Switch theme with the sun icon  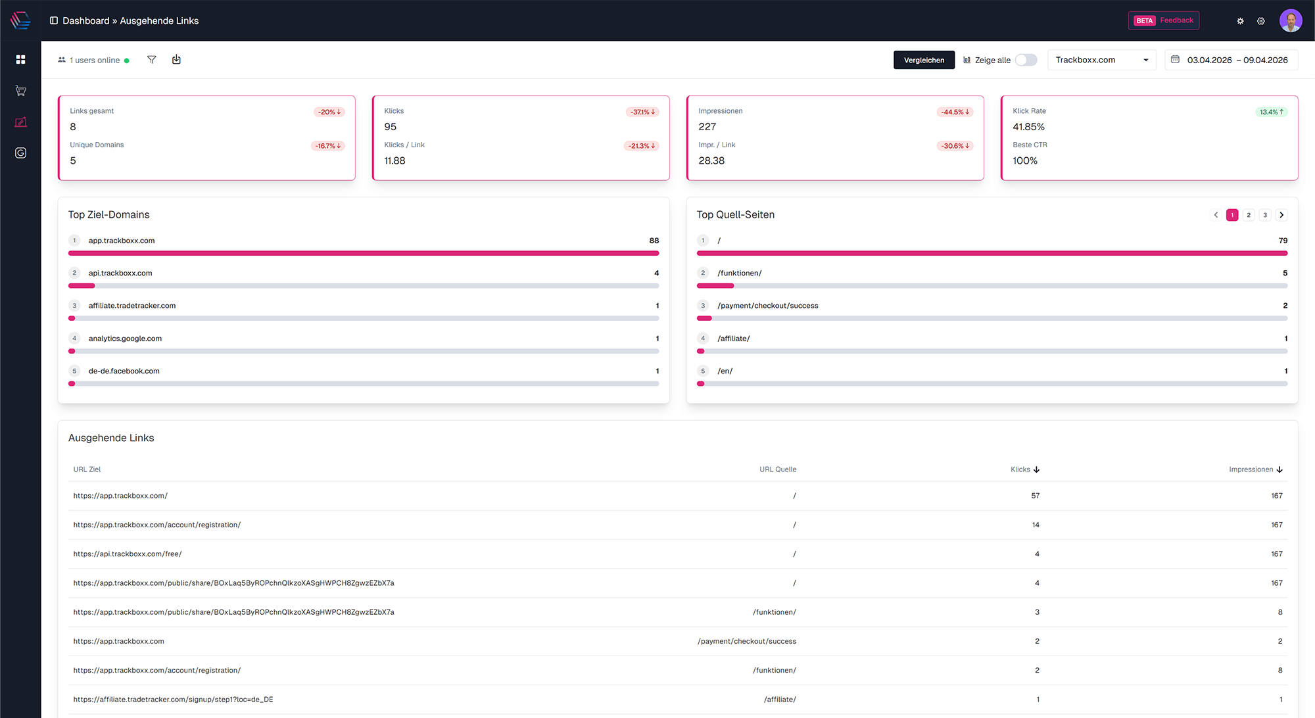pos(1240,21)
